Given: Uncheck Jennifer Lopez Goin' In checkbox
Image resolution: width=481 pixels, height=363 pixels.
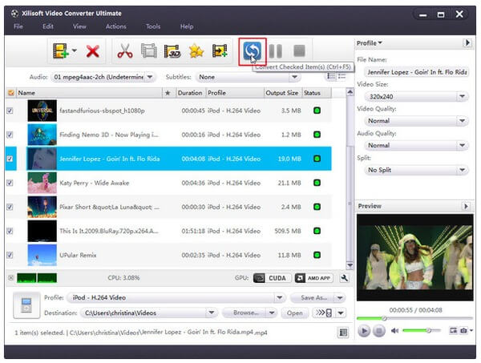Looking at the screenshot, I should click(x=10, y=159).
